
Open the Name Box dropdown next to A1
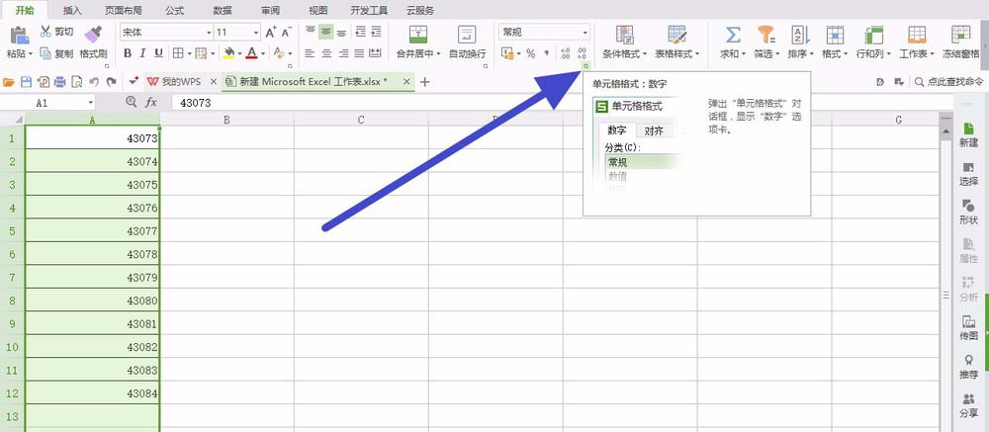[90, 103]
